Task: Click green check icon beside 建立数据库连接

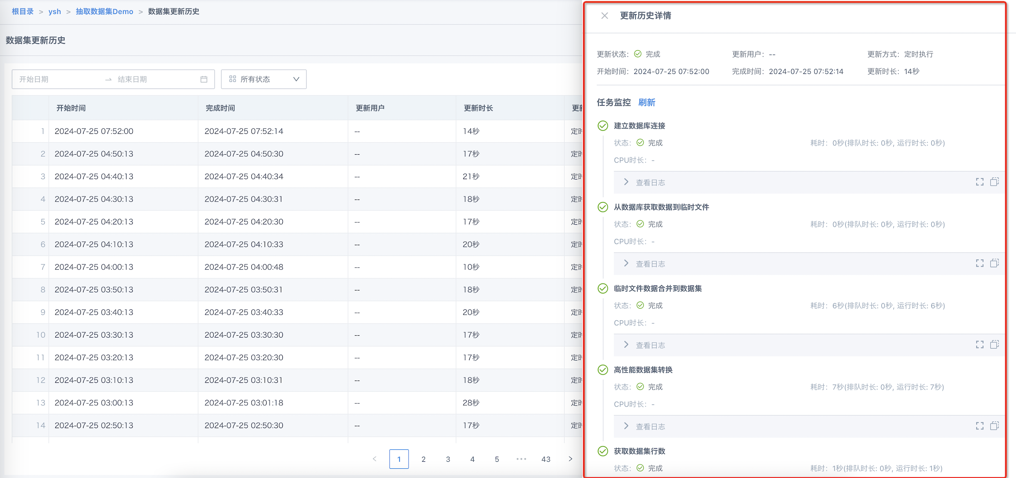Action: click(x=603, y=126)
